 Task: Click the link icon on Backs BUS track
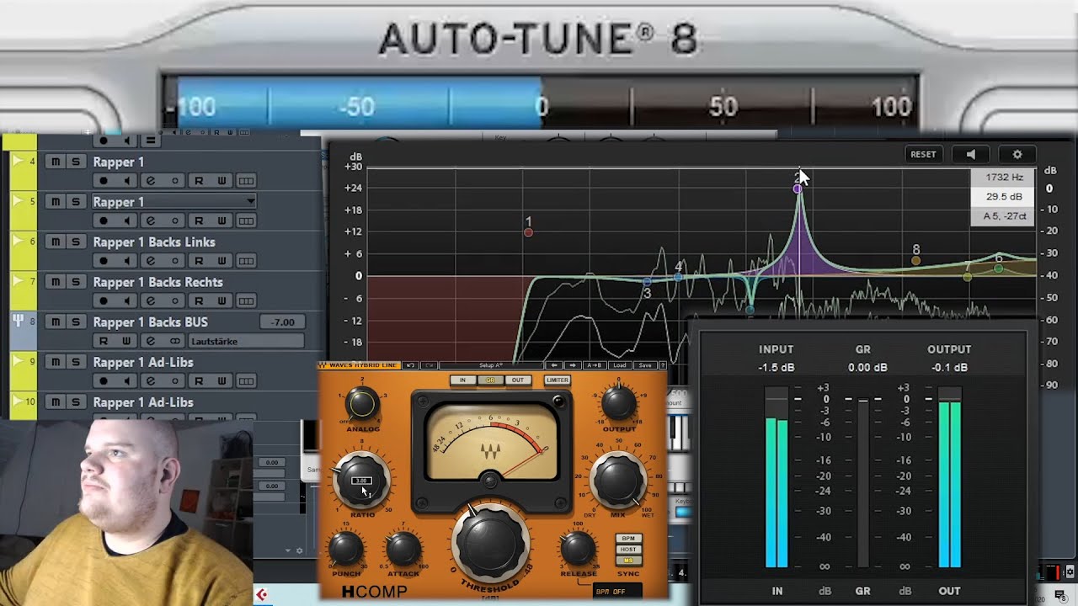coord(175,341)
